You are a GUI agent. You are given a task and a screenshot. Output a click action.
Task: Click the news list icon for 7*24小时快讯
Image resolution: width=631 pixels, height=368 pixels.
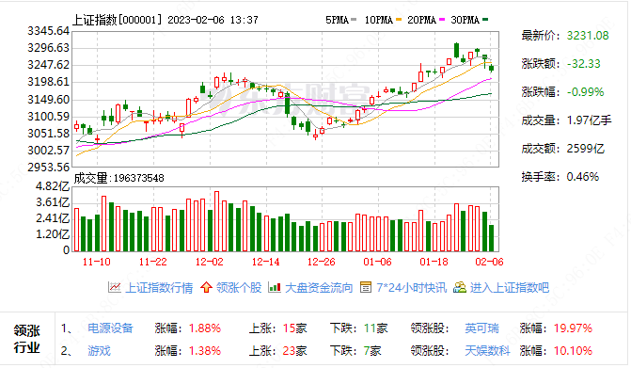(366, 287)
